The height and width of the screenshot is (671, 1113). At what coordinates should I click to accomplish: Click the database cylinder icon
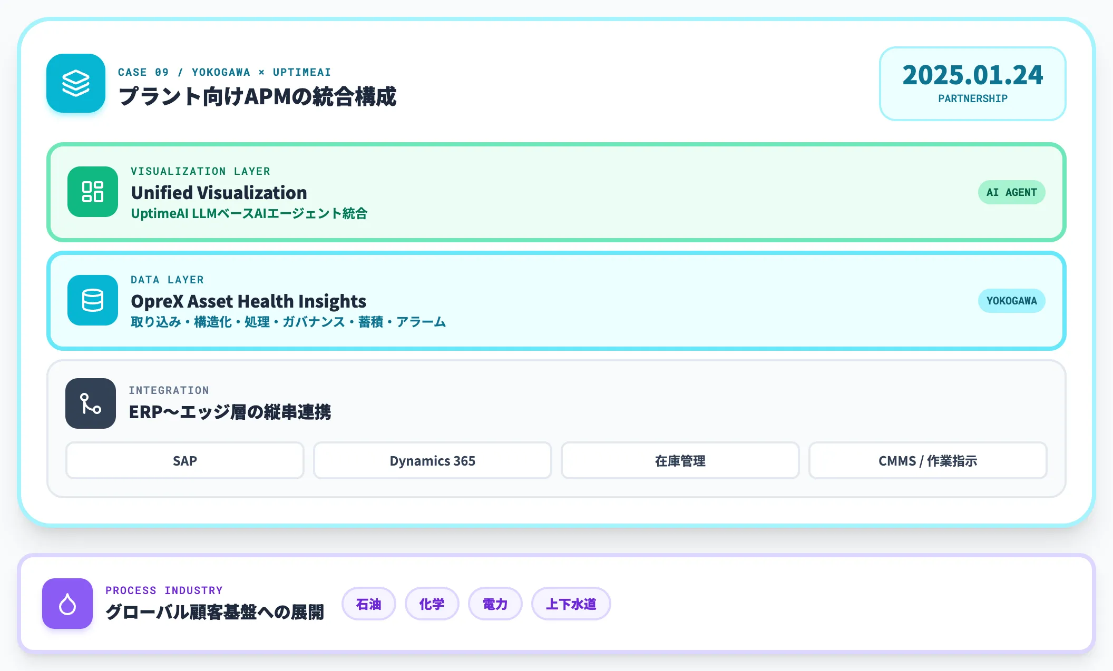click(93, 300)
